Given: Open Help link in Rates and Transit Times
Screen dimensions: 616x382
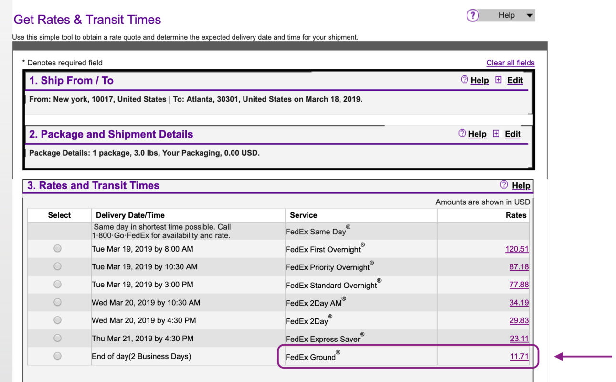Looking at the screenshot, I should 521,185.
